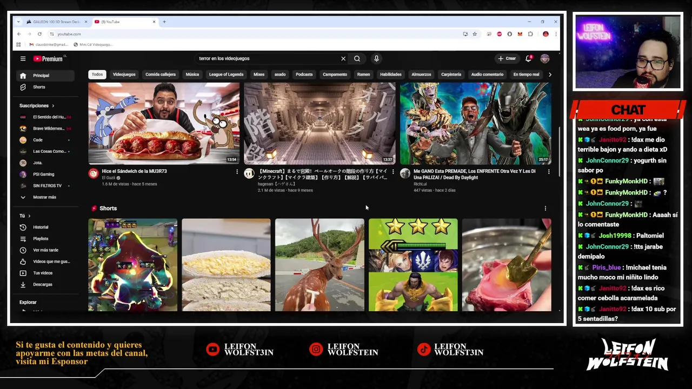Image resolution: width=692 pixels, height=389 pixels.
Task: Open the egg sandwich Short thumbnail
Action: coord(226,265)
